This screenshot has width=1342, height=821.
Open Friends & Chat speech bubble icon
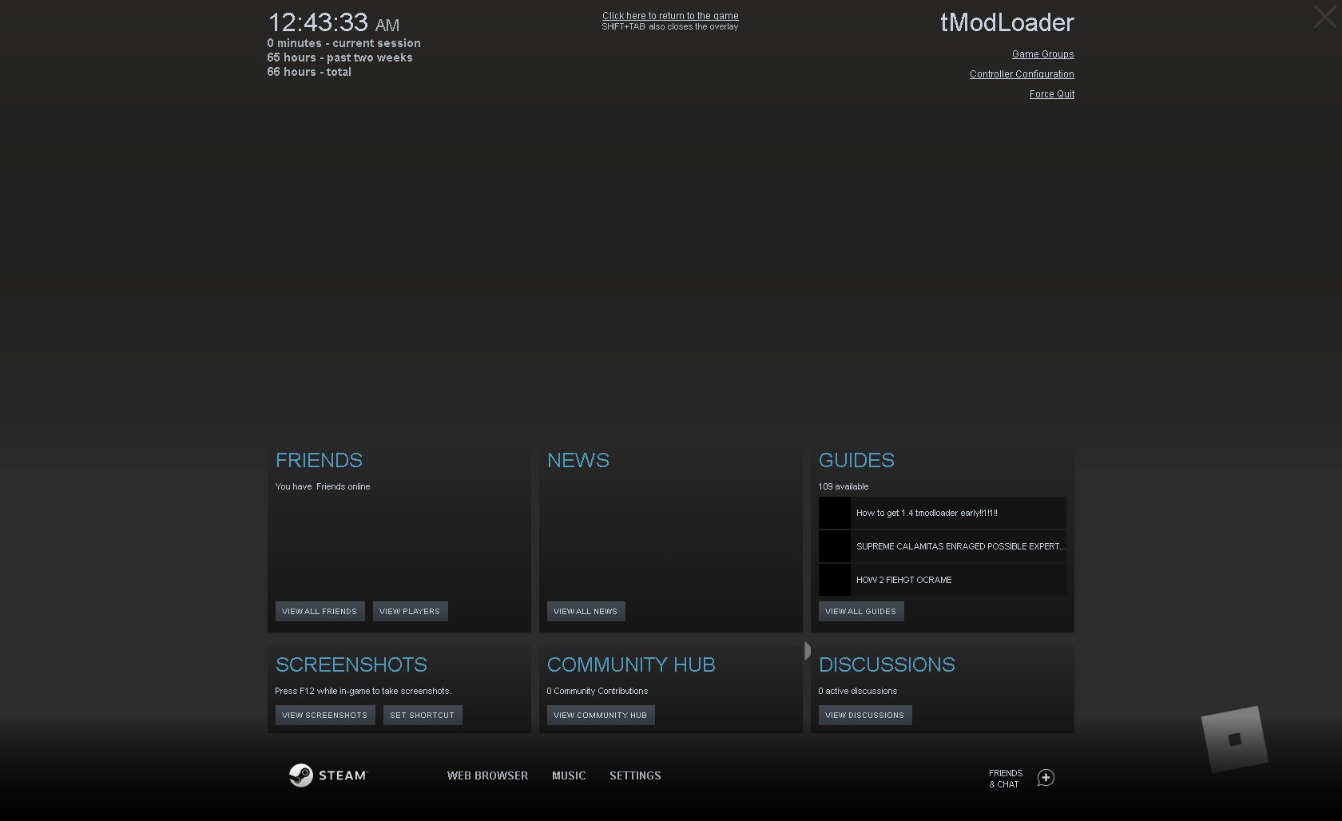click(x=1046, y=778)
